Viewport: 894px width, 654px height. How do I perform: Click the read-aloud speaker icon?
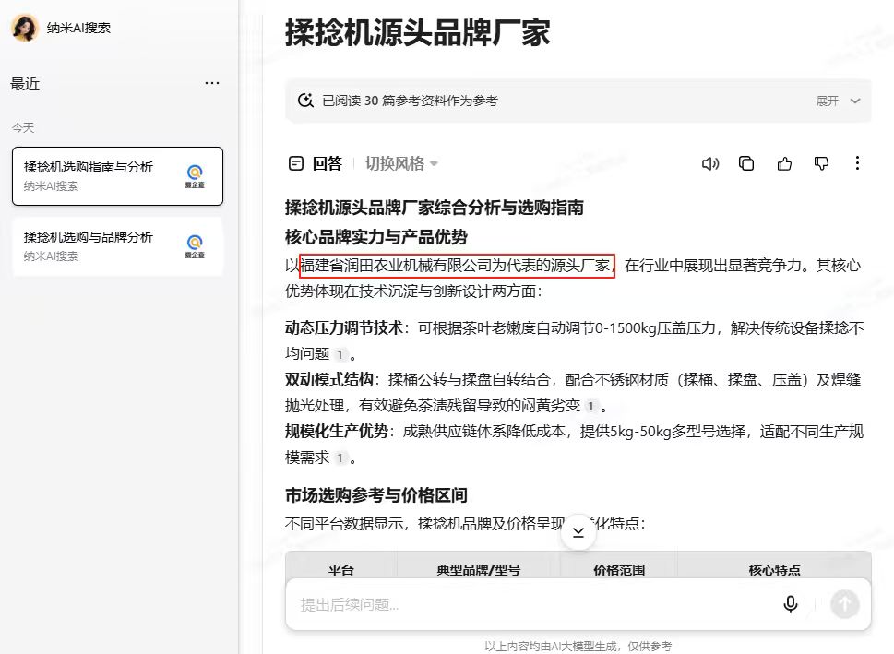point(709,163)
